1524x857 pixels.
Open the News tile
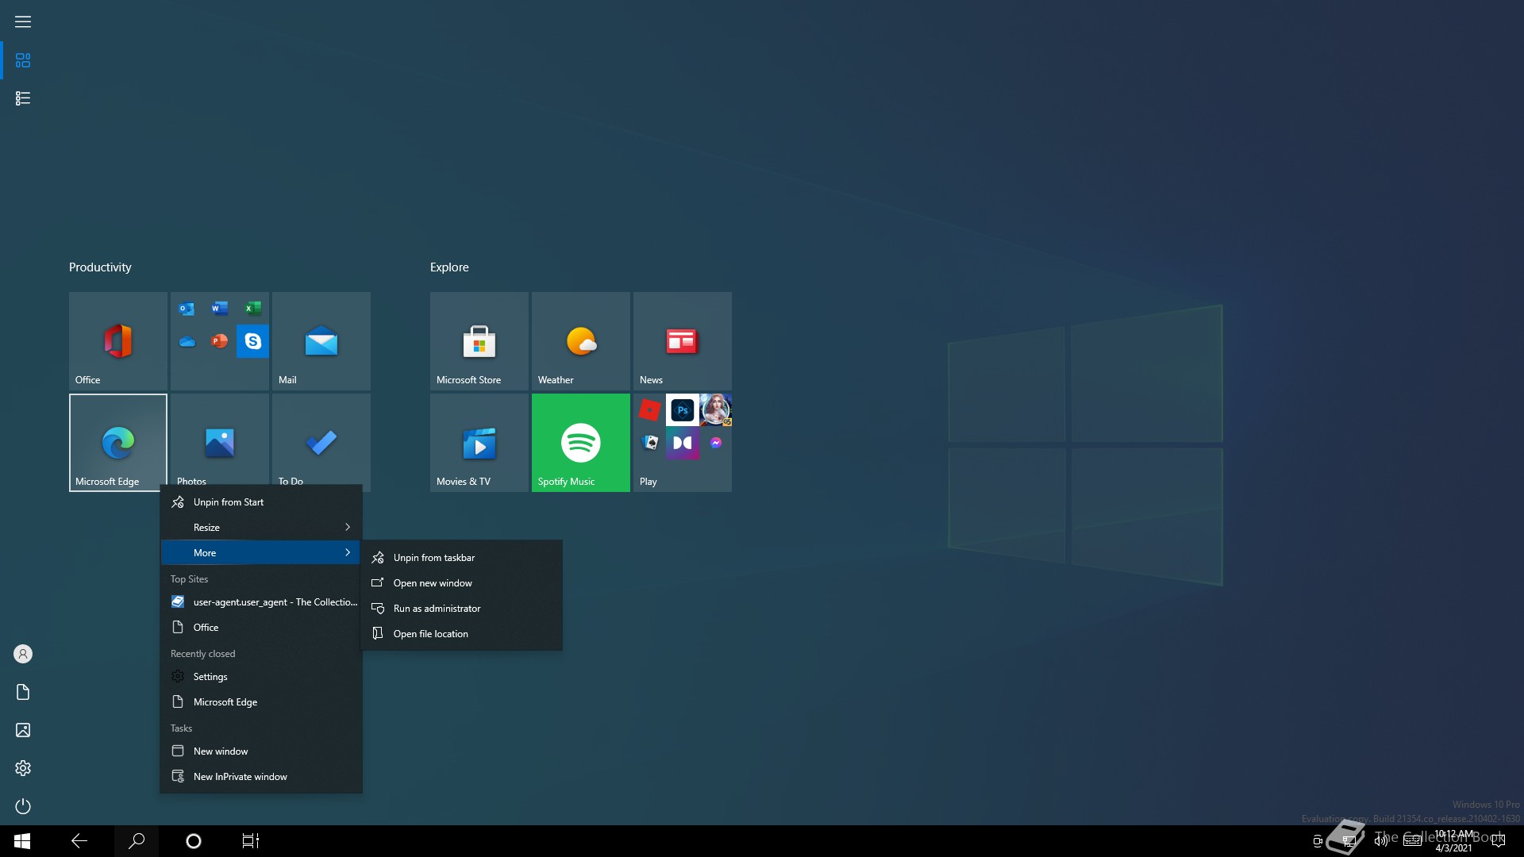click(x=683, y=341)
